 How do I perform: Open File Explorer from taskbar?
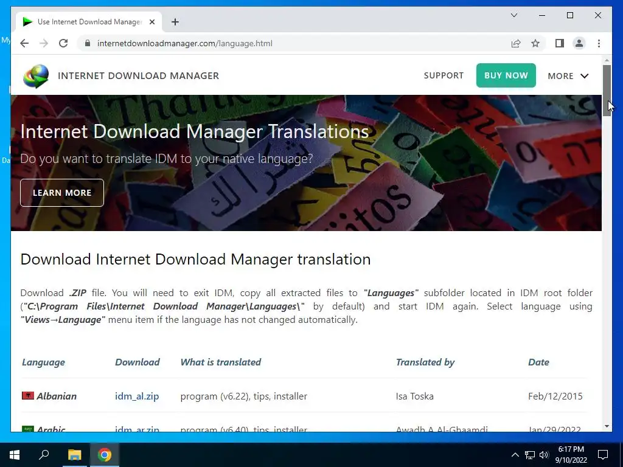(x=74, y=455)
